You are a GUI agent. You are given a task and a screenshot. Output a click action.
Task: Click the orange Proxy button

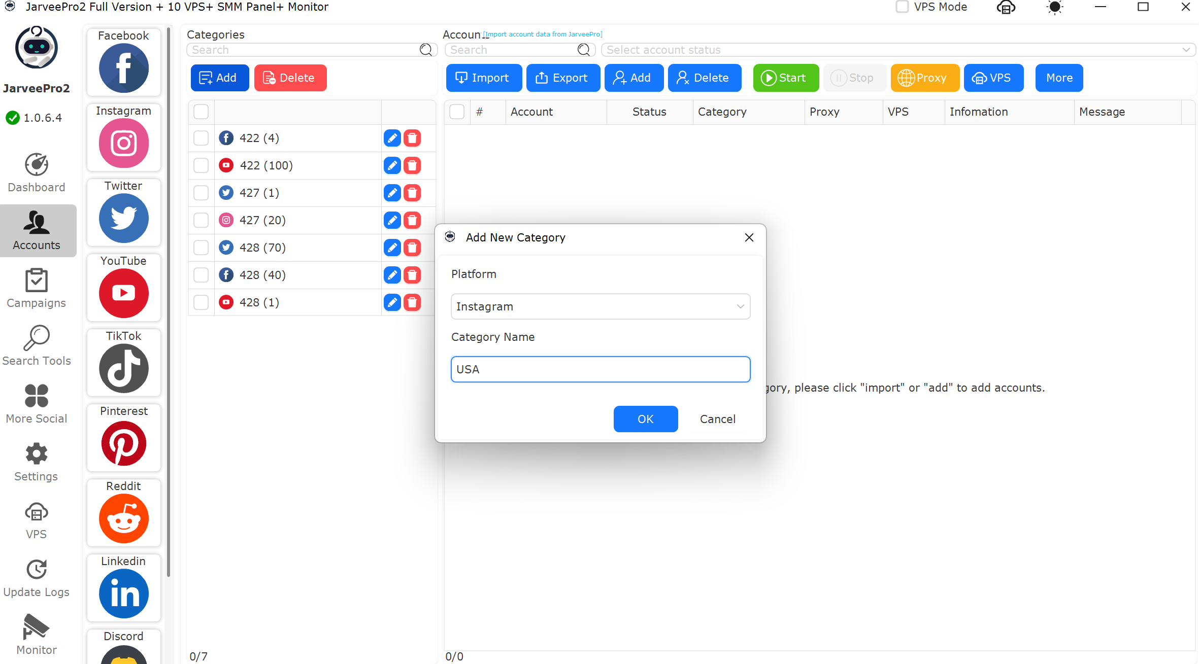point(925,78)
